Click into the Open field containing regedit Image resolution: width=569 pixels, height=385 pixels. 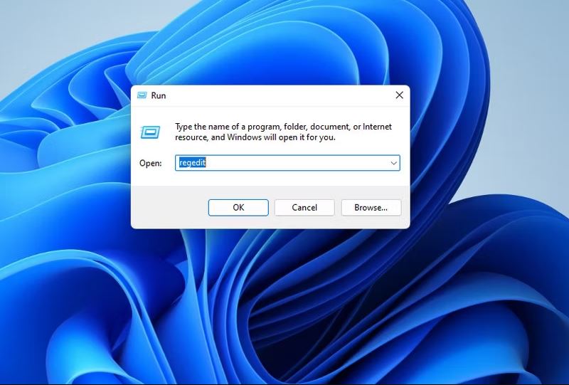[x=287, y=163]
